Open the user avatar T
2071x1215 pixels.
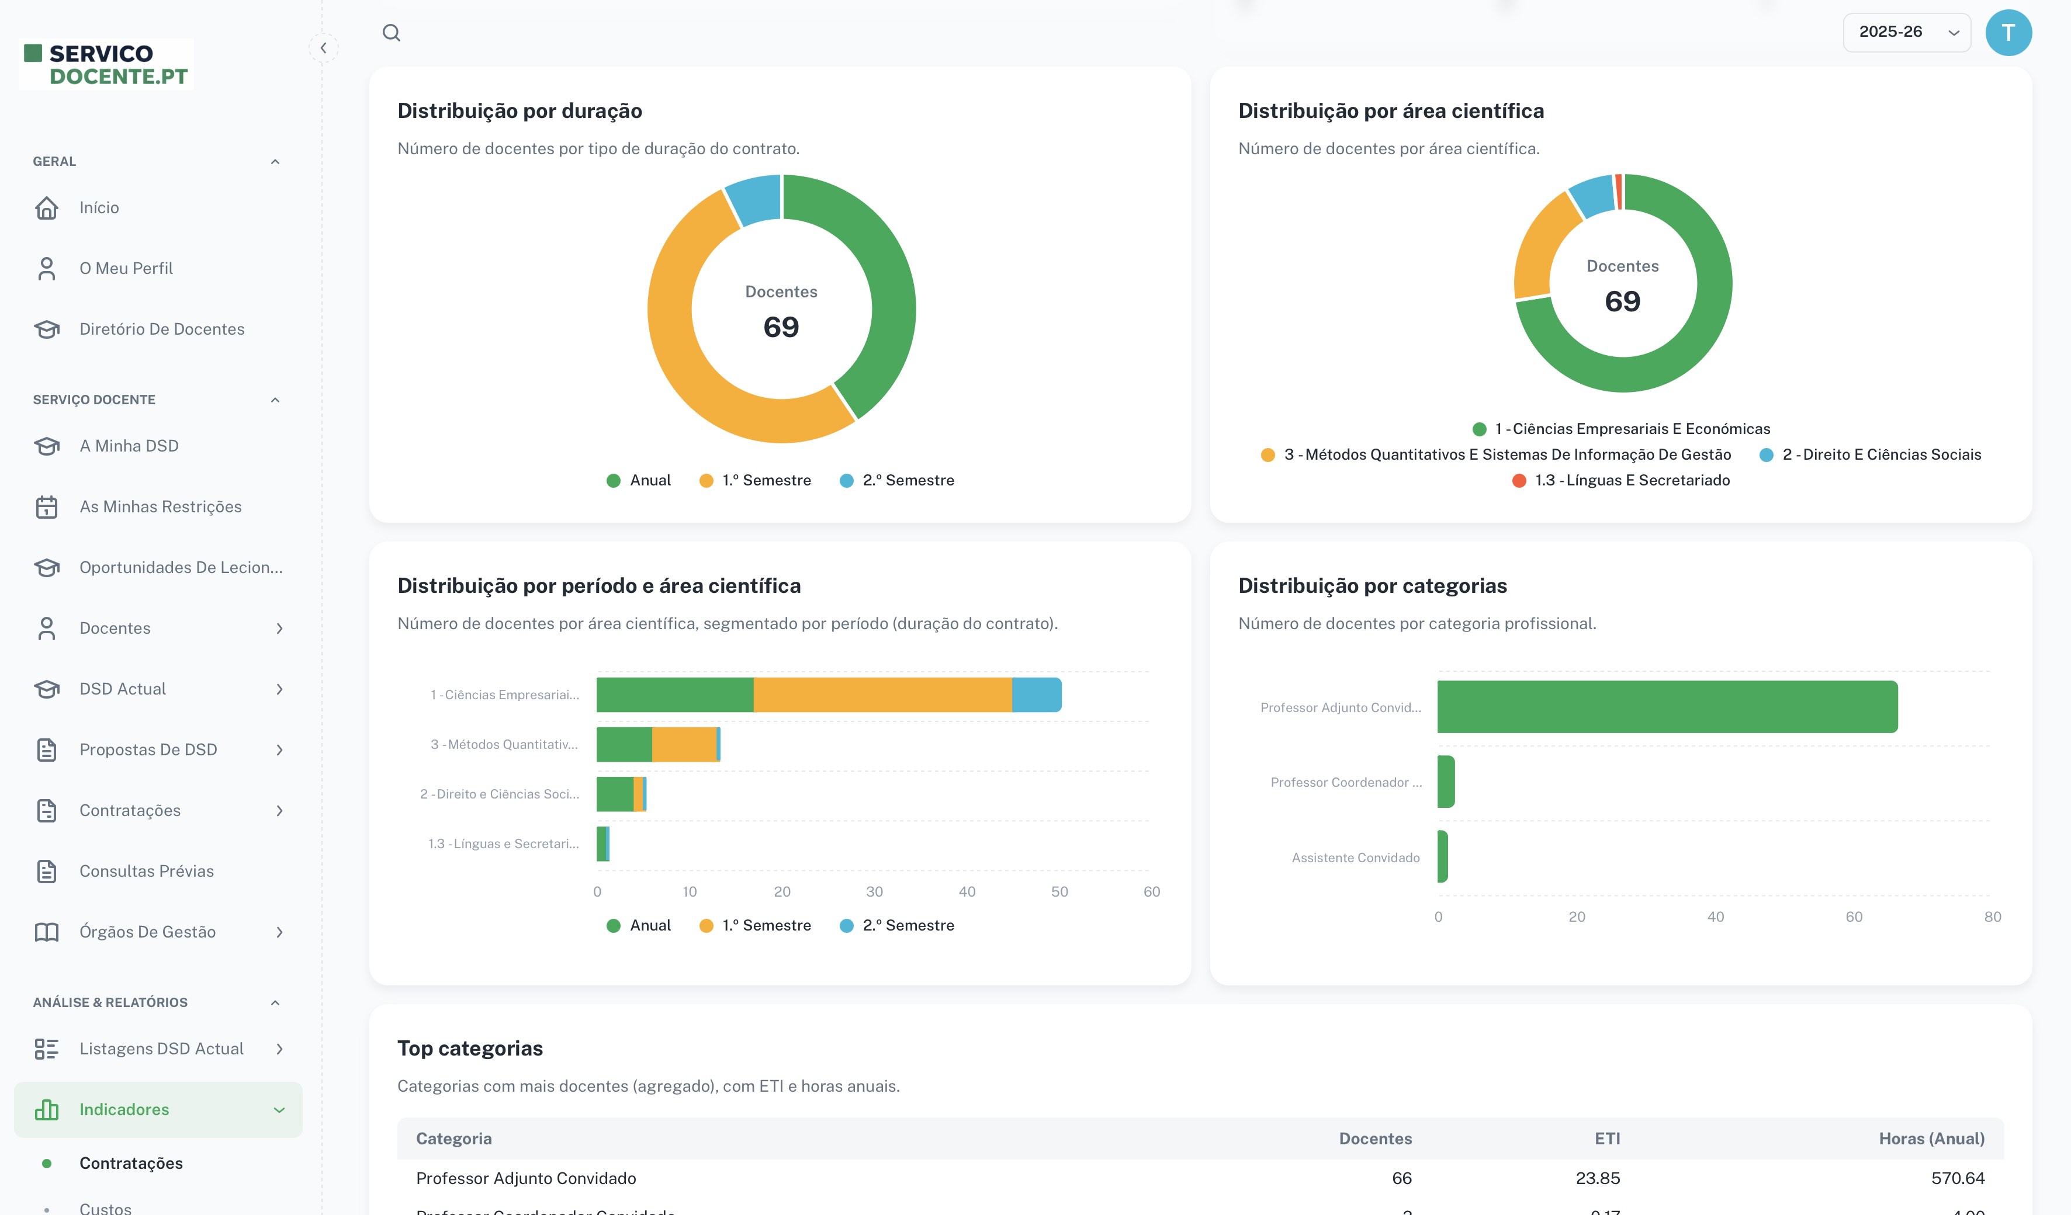click(2008, 33)
